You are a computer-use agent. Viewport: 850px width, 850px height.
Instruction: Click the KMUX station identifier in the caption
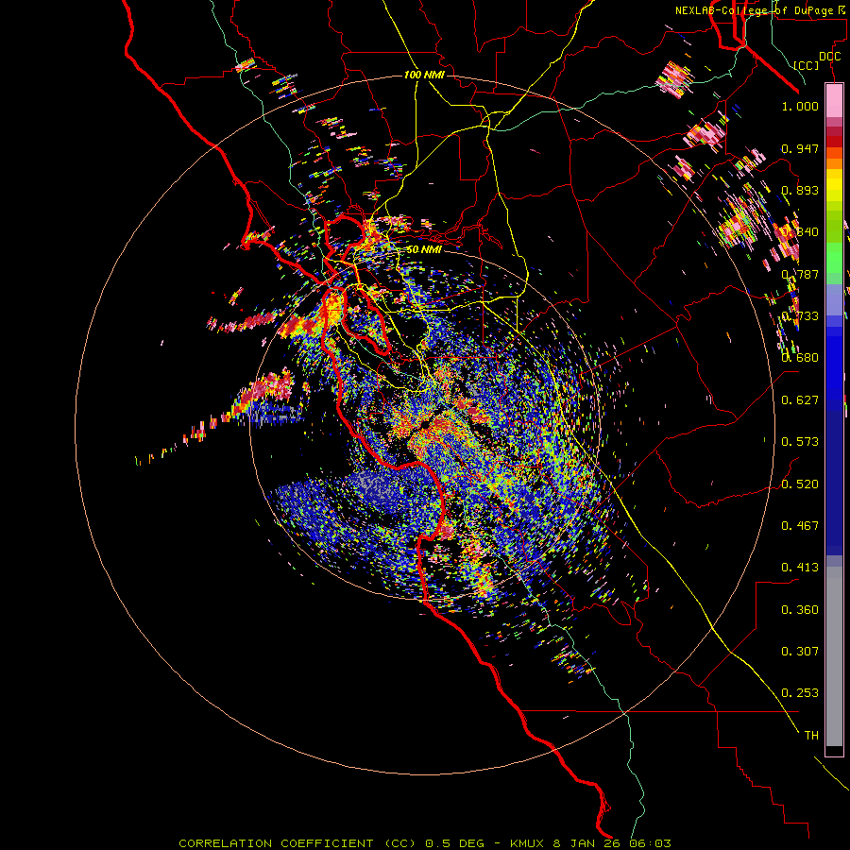tap(529, 843)
